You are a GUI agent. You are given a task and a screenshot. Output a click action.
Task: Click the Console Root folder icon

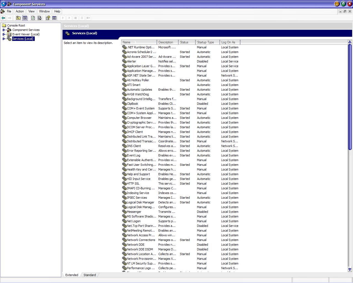4,25
